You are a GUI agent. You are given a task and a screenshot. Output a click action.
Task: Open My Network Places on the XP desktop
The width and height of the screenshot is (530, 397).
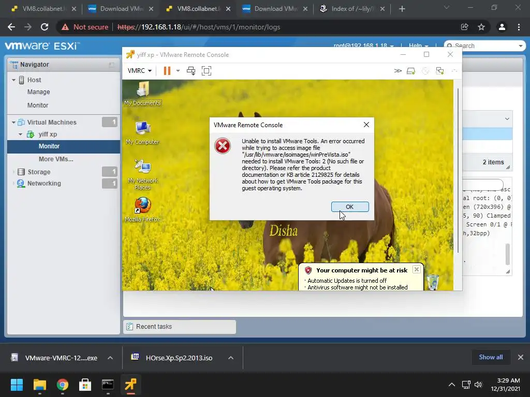143,174
